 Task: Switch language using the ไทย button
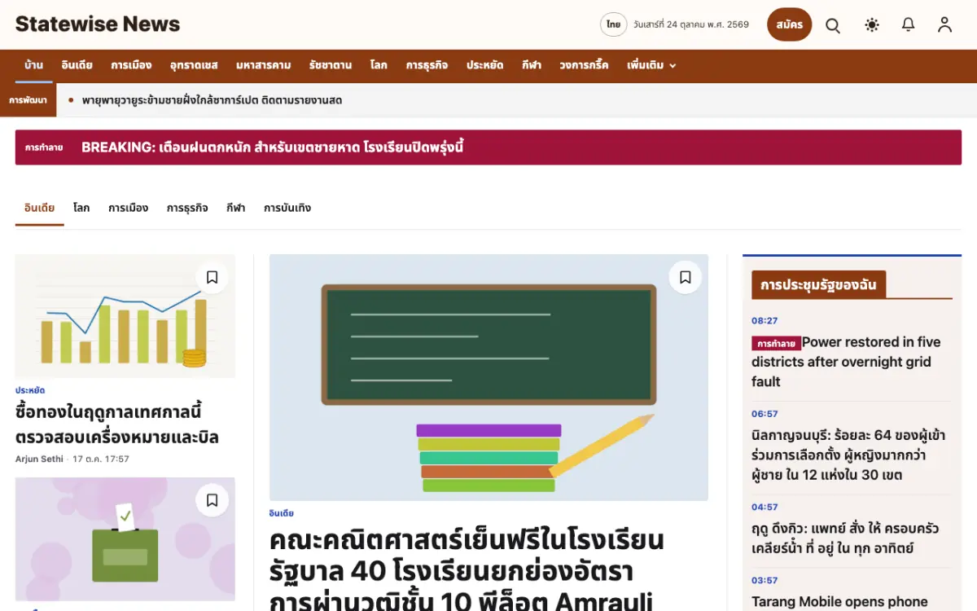[x=613, y=24]
